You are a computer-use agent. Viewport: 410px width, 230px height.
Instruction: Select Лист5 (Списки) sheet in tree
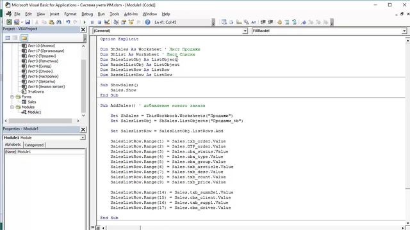pos(40,71)
